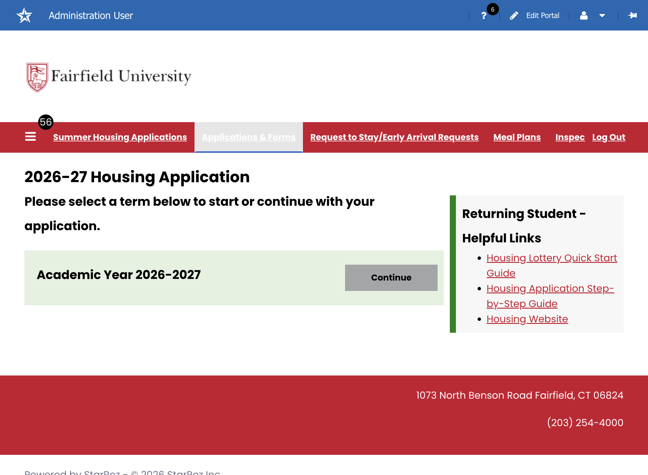Image resolution: width=648 pixels, height=475 pixels.
Task: Click Continue for Academic Year 2026-2027
Action: click(391, 277)
